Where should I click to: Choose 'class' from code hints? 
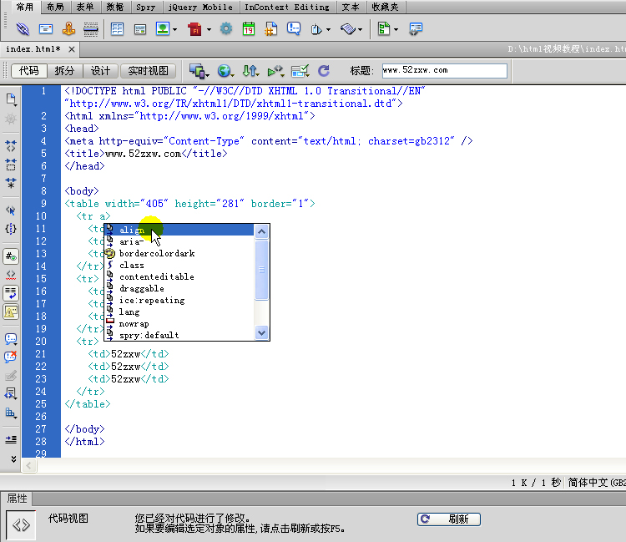click(179, 265)
